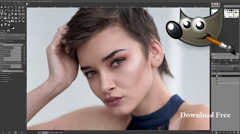The image size is (240, 134).
Task: Pick the Pencil tool
Action: click(20, 18)
